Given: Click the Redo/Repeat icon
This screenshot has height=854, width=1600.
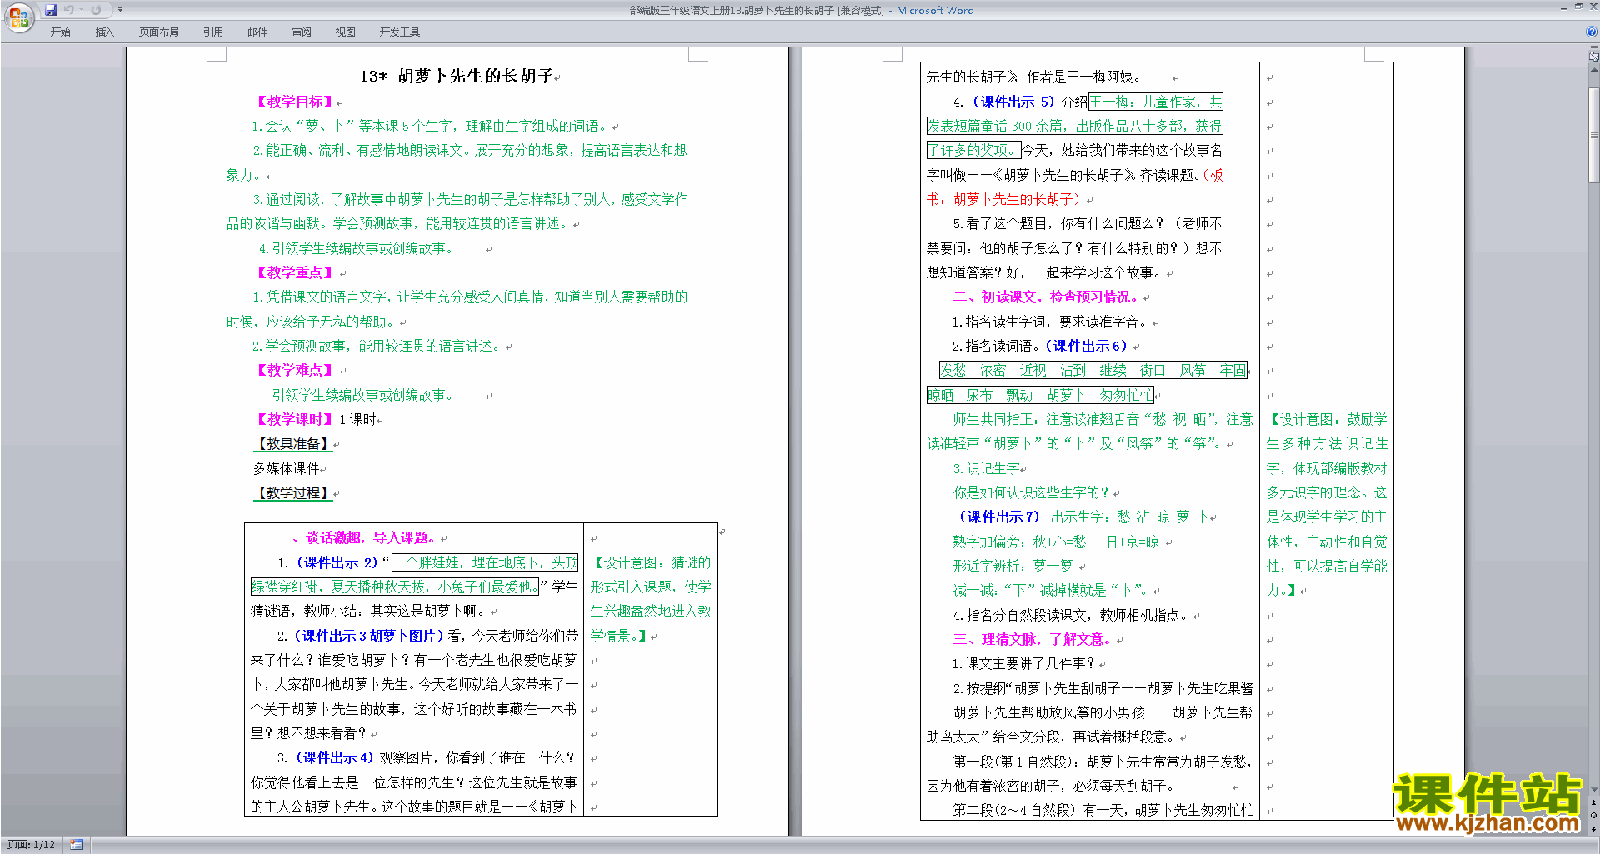Looking at the screenshot, I should 96,10.
